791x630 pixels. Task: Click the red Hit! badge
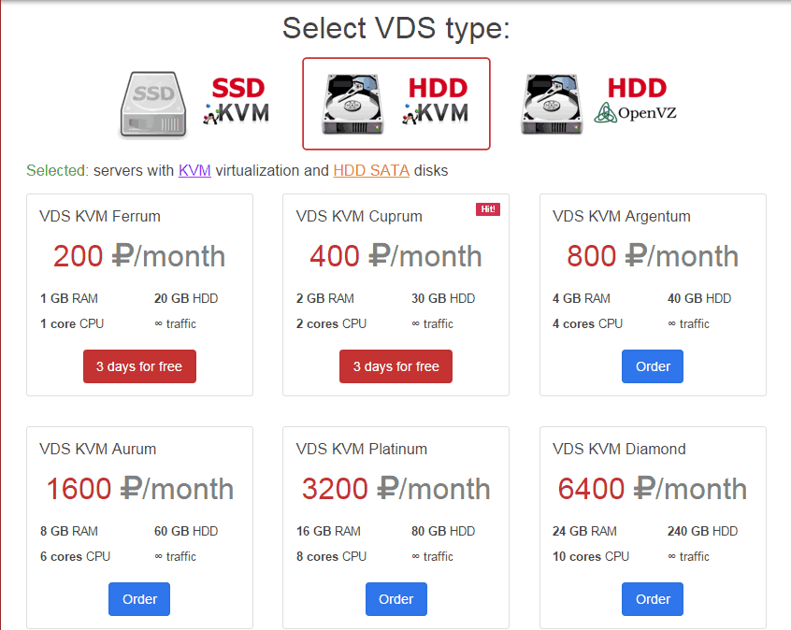(x=488, y=208)
